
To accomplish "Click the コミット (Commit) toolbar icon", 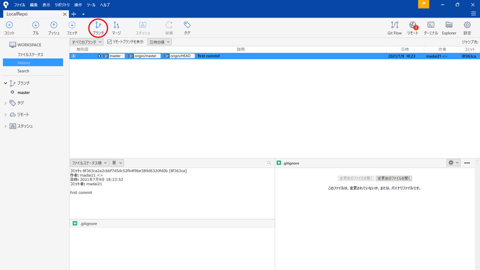I will (x=9, y=25).
